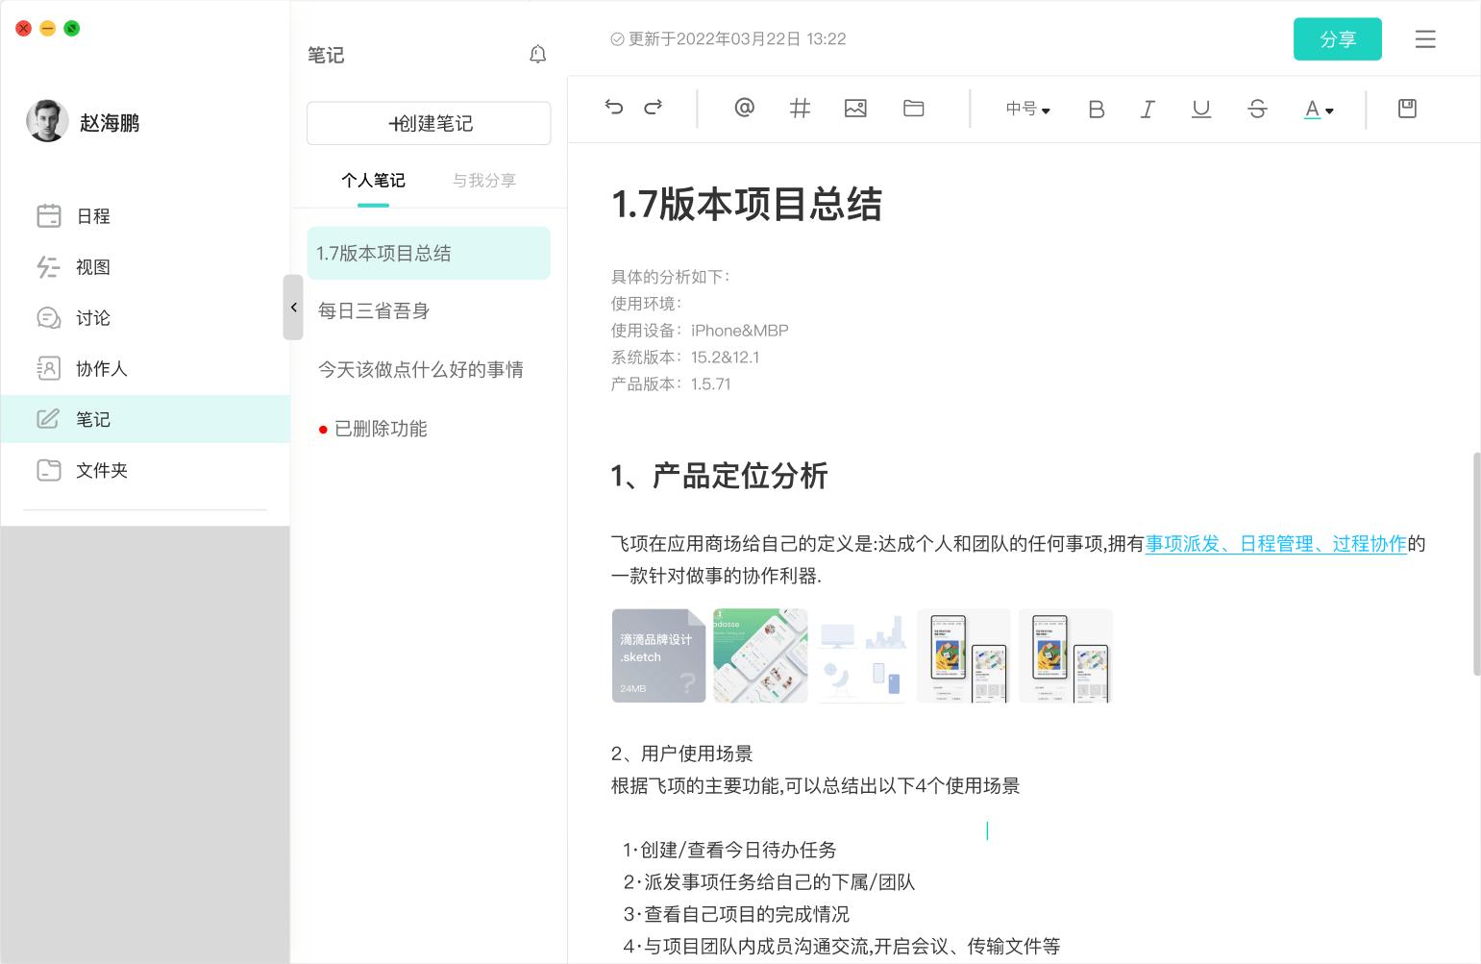Viewport: 1481px width, 964px height.
Task: Open 日程 in sidebar
Action: (x=145, y=216)
